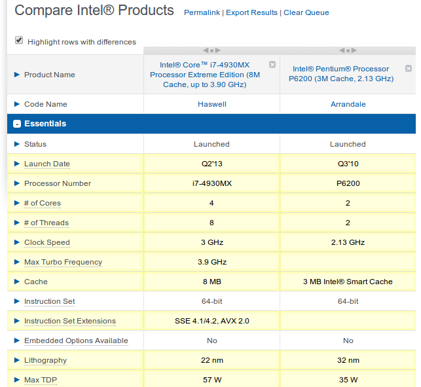This screenshot has width=421, height=387.
Task: Click the Lithography label
Action: point(45,360)
